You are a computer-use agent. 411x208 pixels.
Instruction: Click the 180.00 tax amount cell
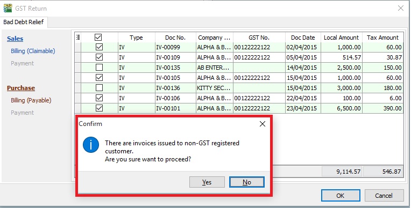382,88
